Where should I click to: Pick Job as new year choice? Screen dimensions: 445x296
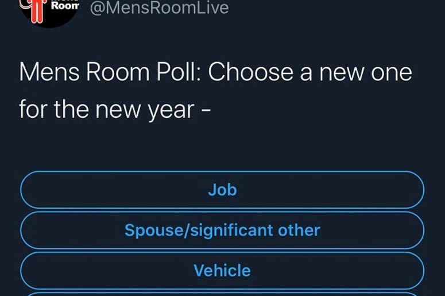[x=222, y=190]
